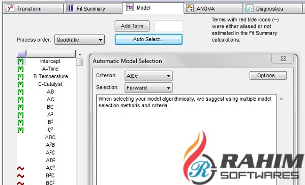Toggle the model icon for A-Time
This screenshot has width=305, height=185.
(x=21, y=69)
